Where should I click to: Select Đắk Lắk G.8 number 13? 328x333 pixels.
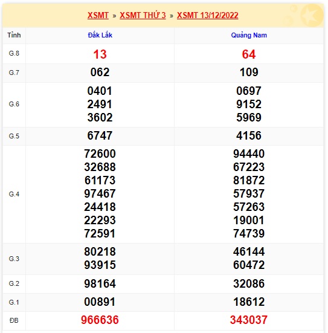click(100, 54)
